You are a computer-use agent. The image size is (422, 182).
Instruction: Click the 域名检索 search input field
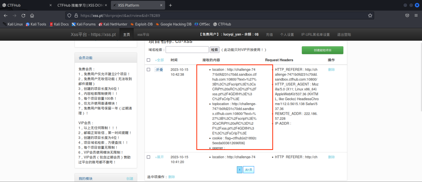(x=187, y=50)
